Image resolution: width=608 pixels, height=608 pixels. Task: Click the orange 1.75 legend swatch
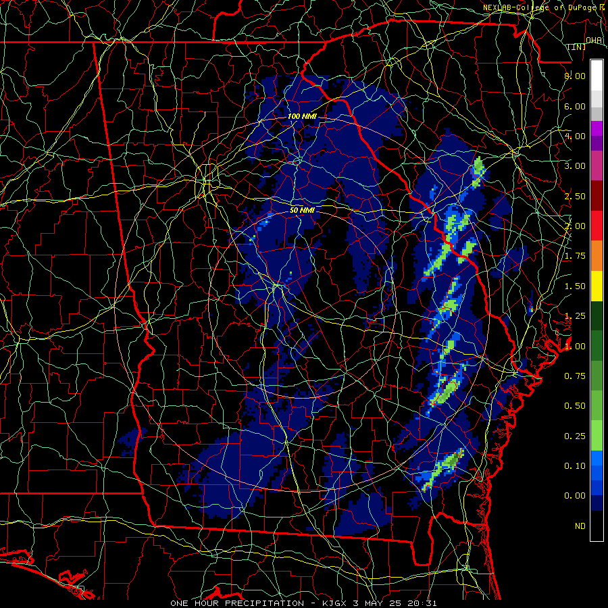pos(597,256)
